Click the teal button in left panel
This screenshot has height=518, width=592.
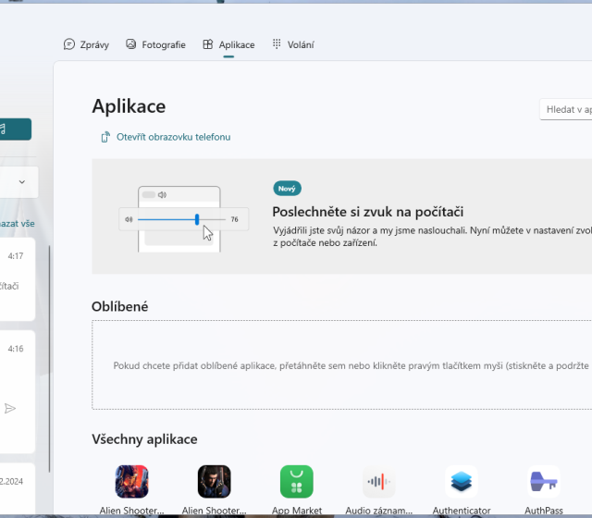pyautogui.click(x=15, y=129)
